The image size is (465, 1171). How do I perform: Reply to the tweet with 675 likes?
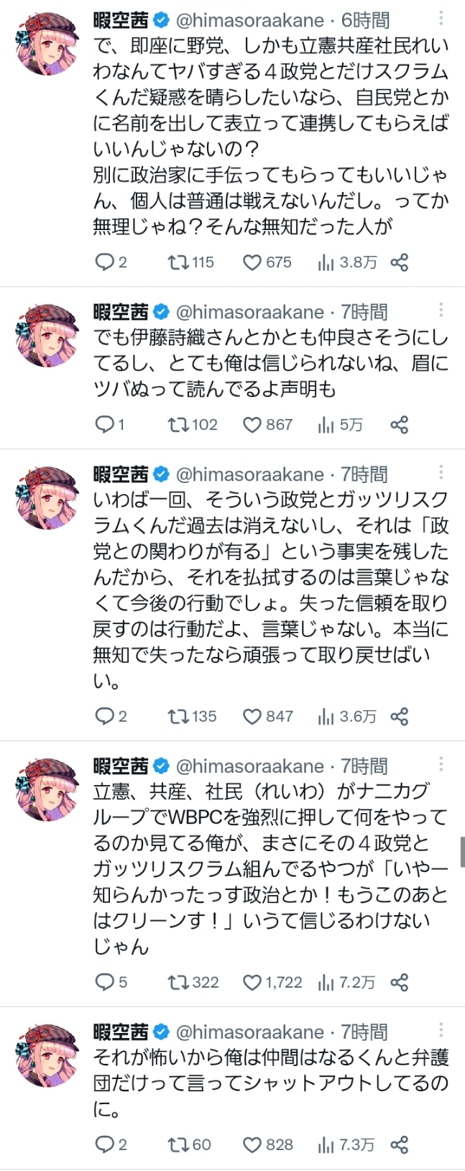click(x=105, y=262)
